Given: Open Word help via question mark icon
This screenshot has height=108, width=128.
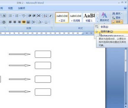Looking at the screenshot, I should pos(125,8).
